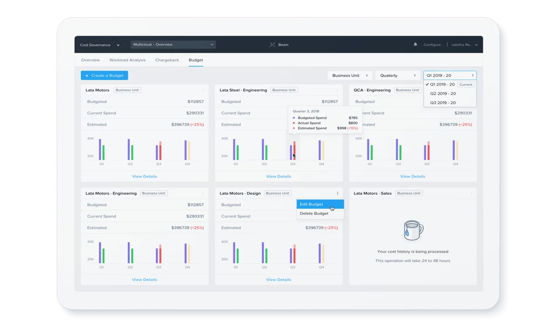Open the Lata Motors Engineering options icon
The height and width of the screenshot is (334, 557).
point(203,193)
